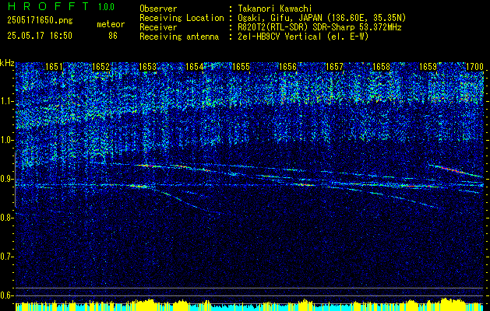Click the 1658 time marker
The height and width of the screenshot is (311, 490).
(381, 67)
